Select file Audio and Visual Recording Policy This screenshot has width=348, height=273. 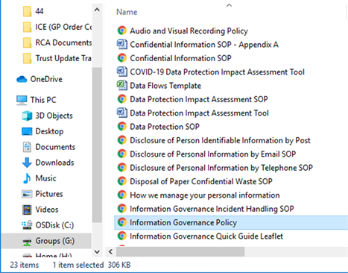(189, 31)
